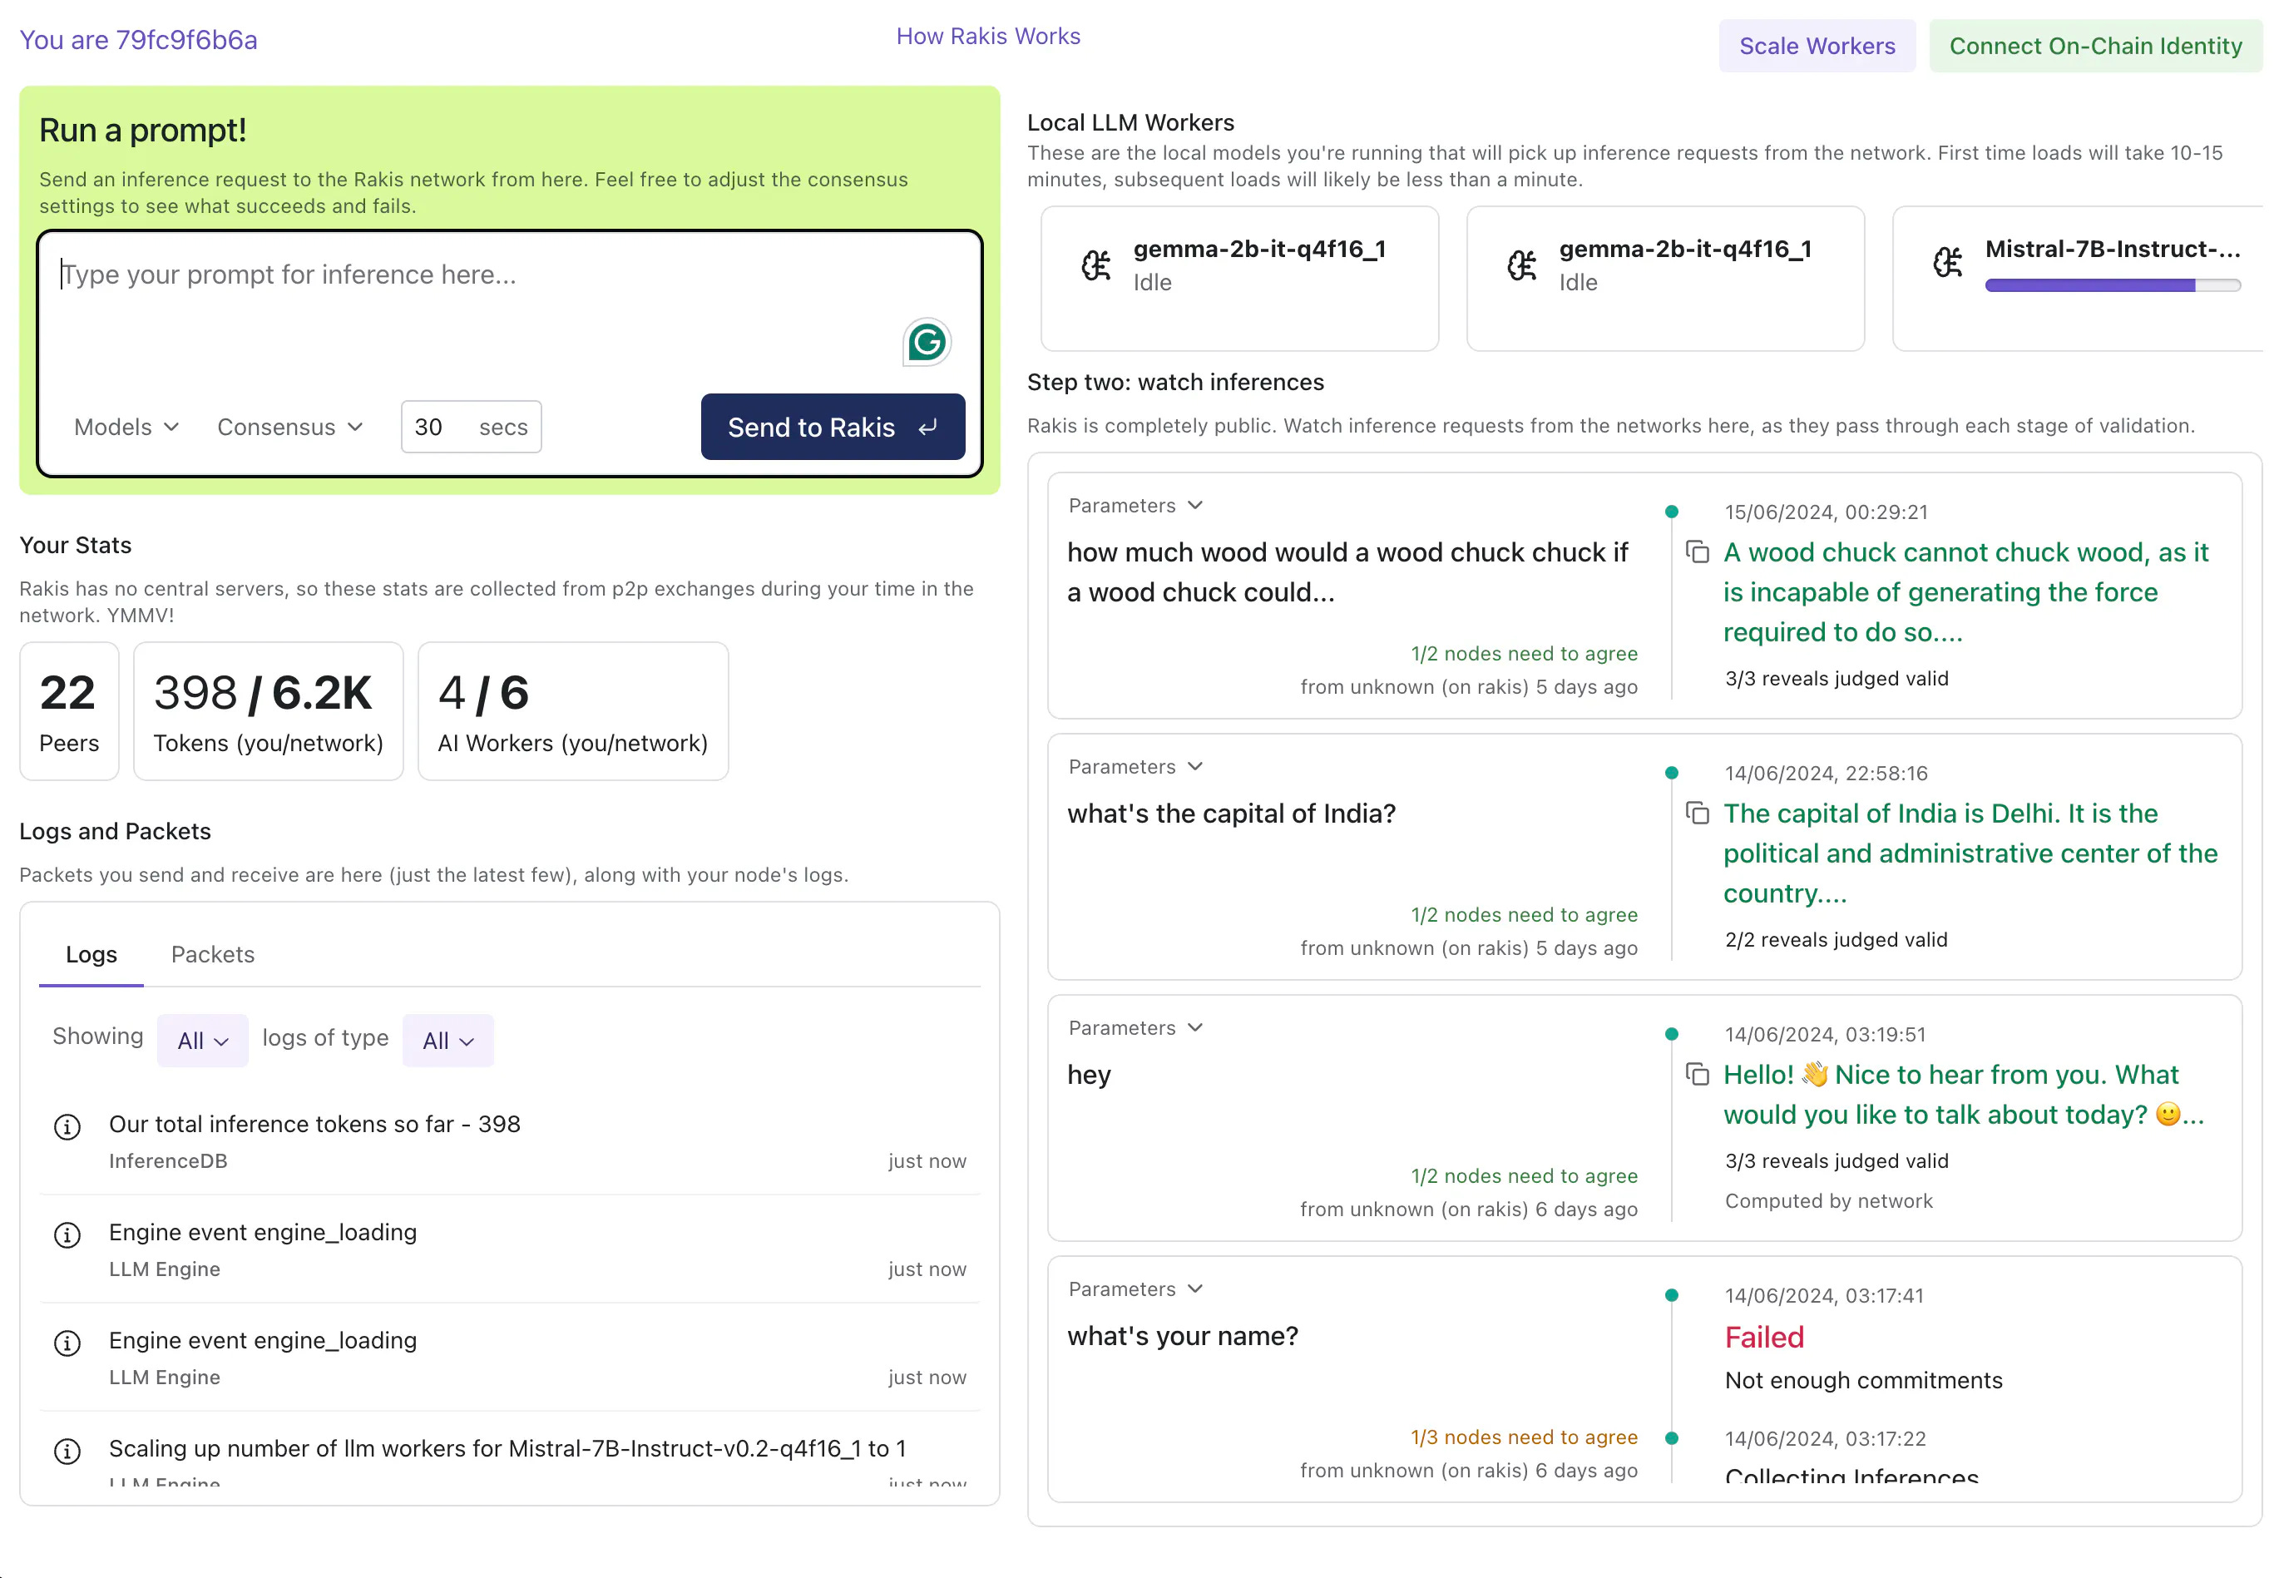Copy the capital of India answer
Screen dimensions: 2279x1578
pos(1697,813)
